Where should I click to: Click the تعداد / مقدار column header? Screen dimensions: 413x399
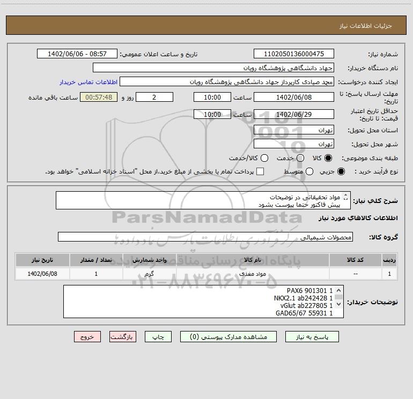tap(96, 260)
